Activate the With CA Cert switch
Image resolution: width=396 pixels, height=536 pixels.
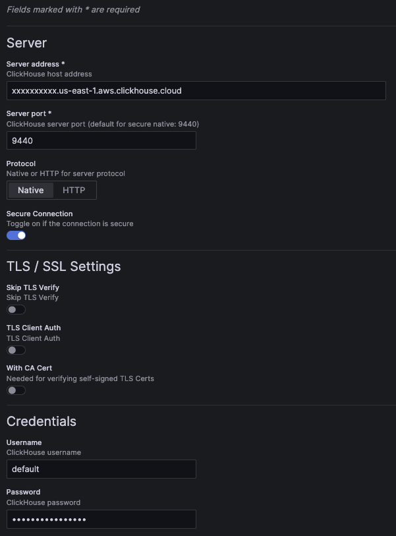point(16,390)
